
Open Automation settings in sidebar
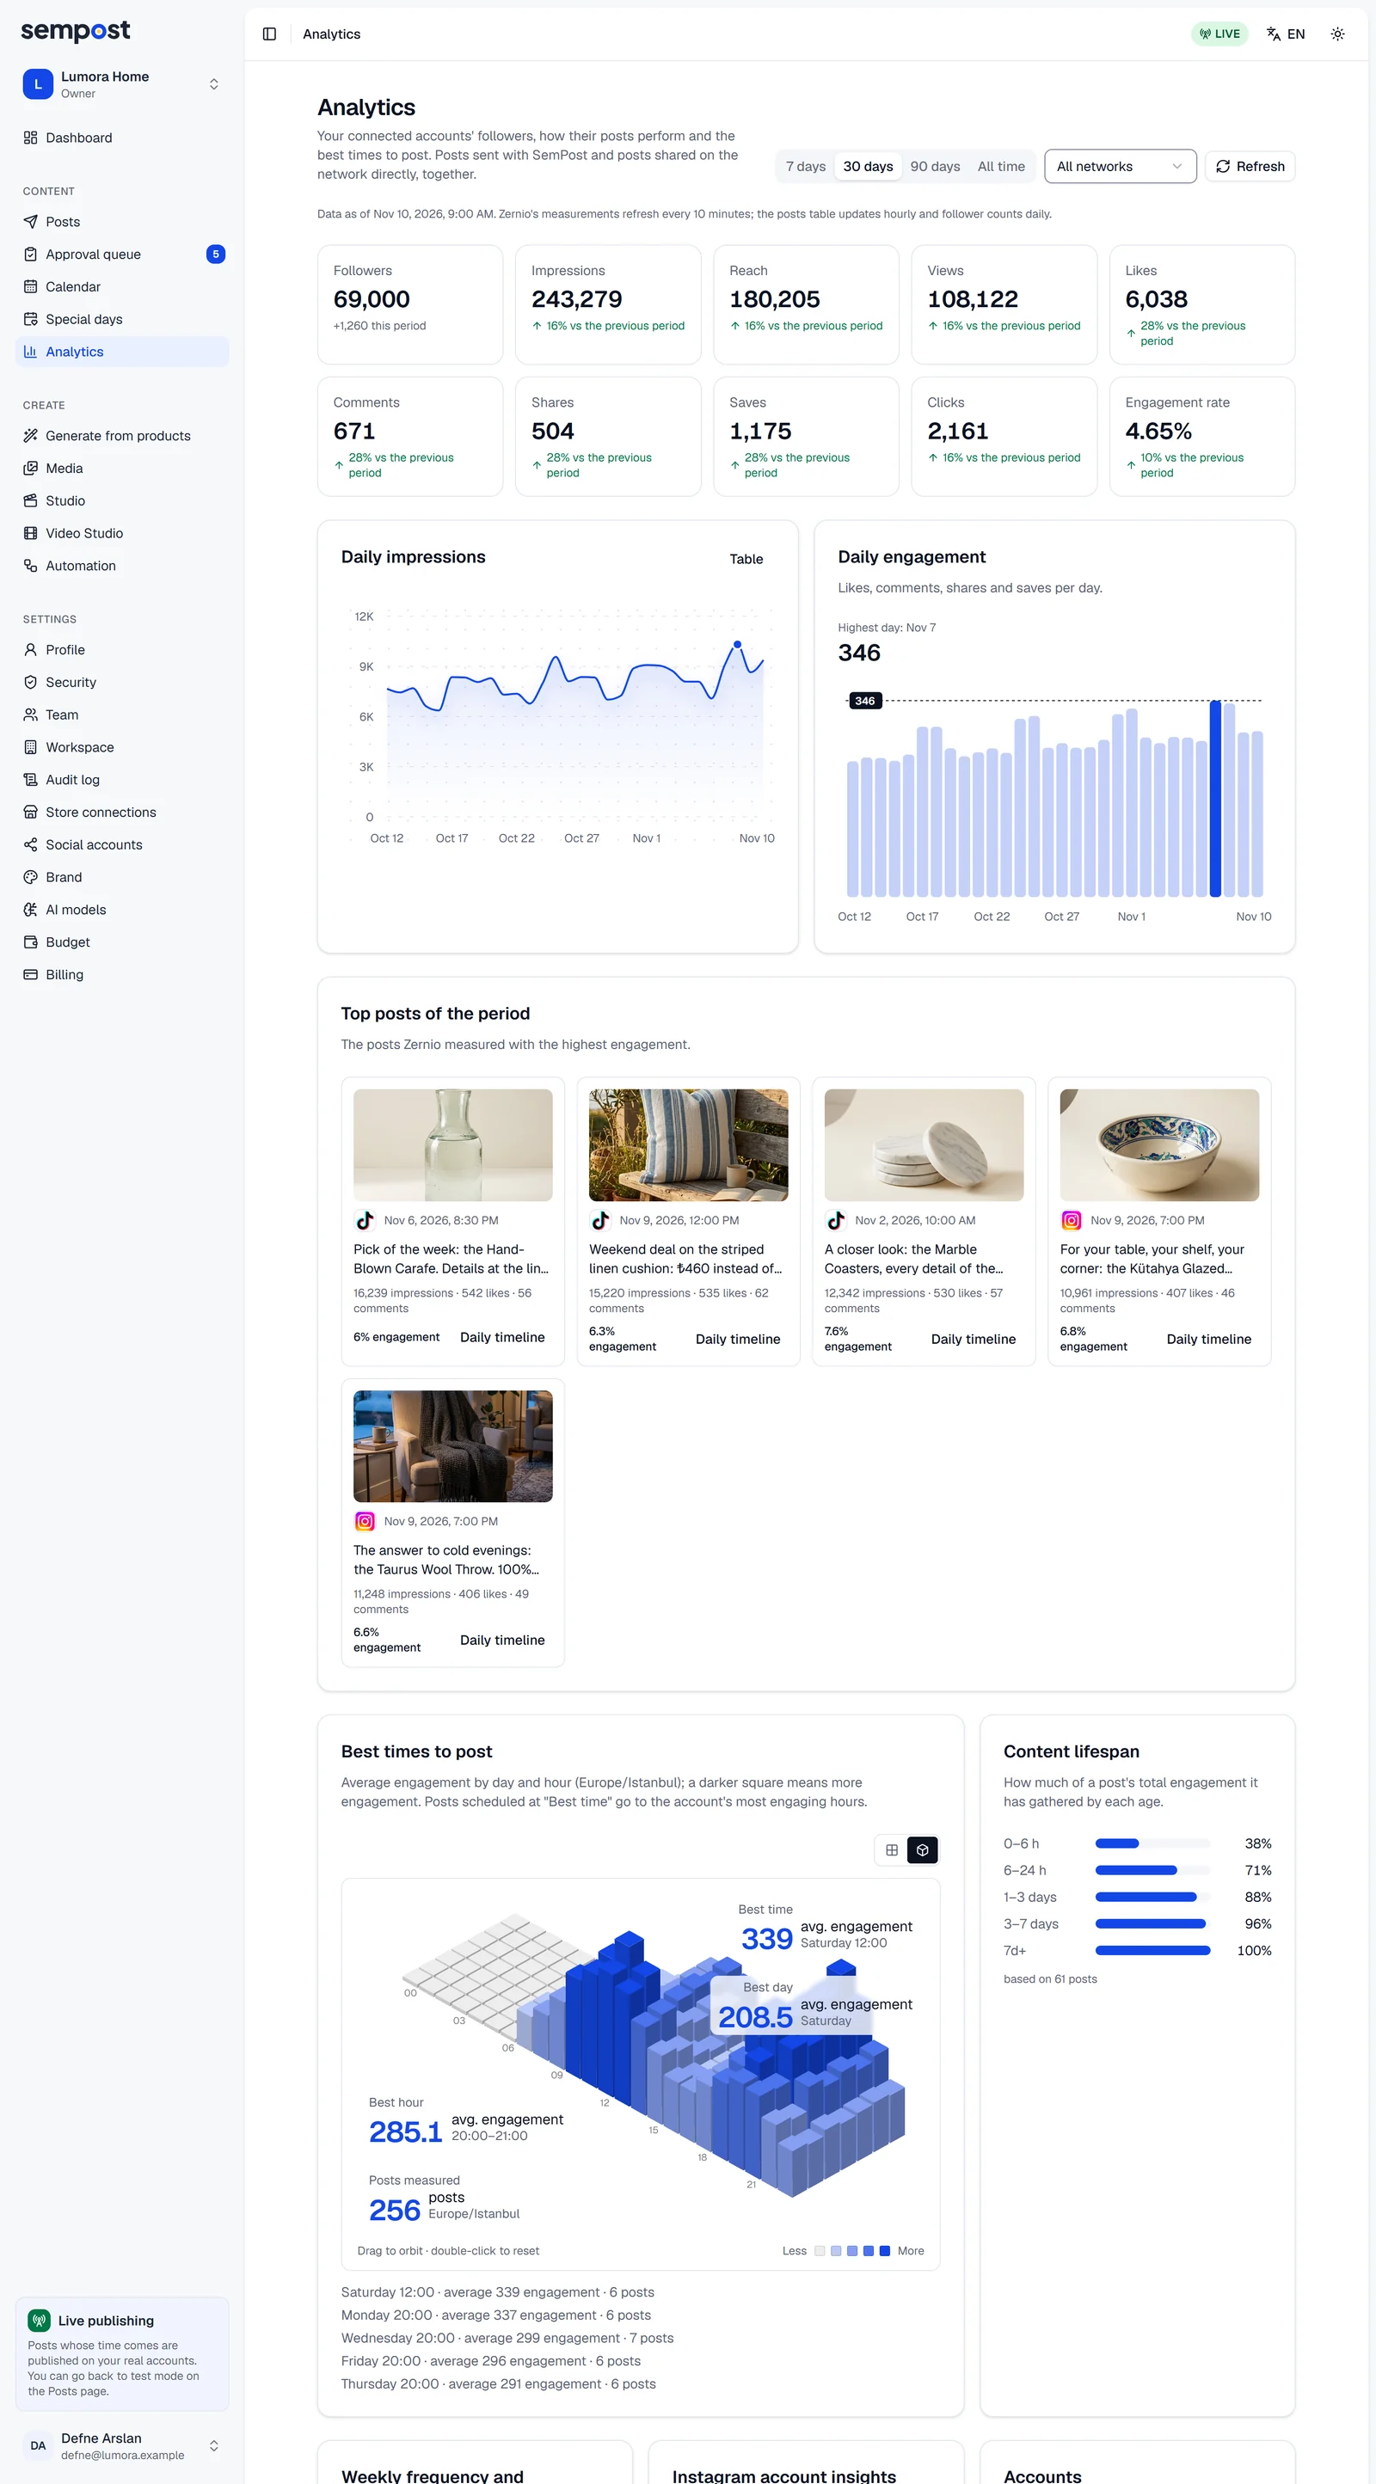point(122,566)
